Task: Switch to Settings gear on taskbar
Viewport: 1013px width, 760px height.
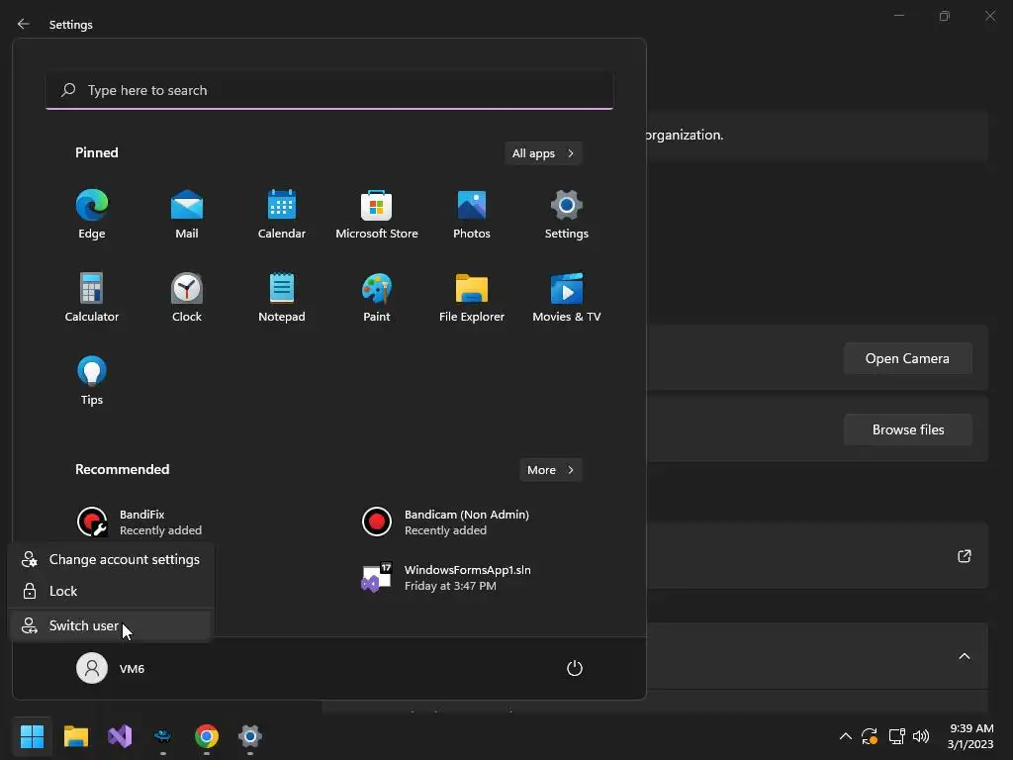Action: (250, 736)
